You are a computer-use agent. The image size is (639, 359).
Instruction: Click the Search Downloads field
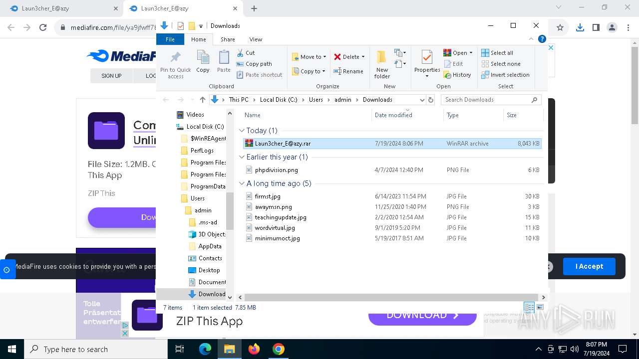tap(491, 100)
